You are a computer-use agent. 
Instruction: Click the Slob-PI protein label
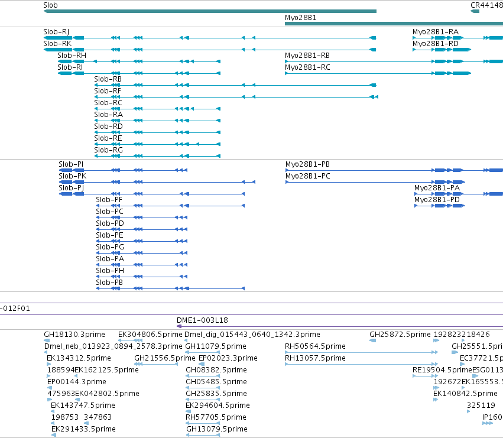(x=71, y=164)
